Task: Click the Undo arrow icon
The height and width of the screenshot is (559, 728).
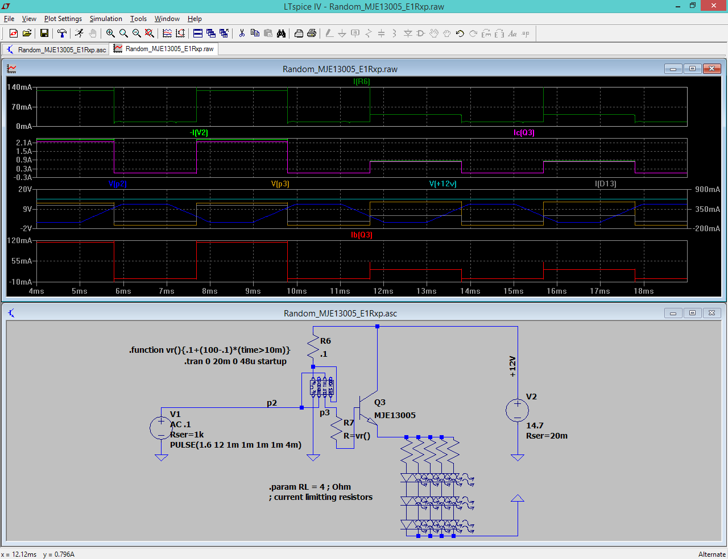Action: click(460, 34)
